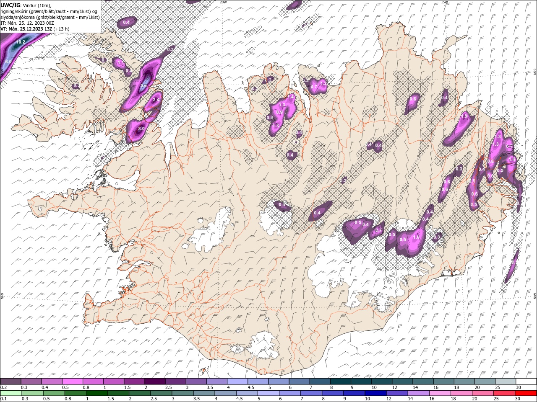Click the '2.4' precipitation value label

156,100
